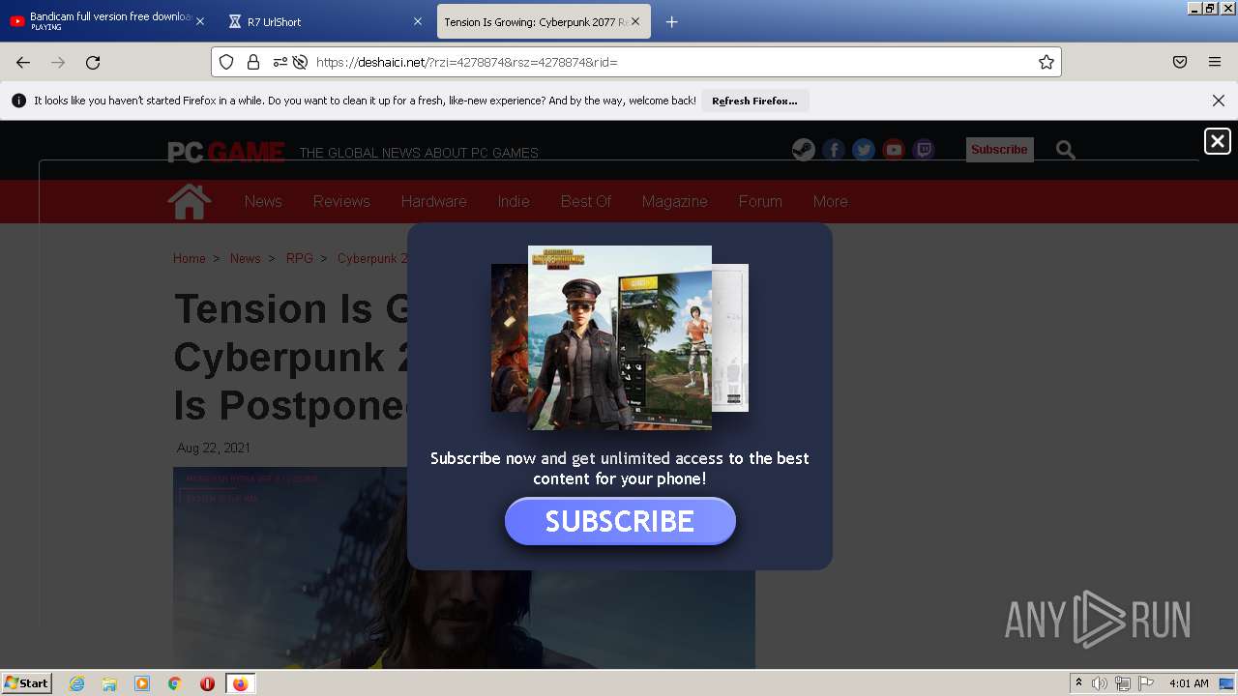Select the Tension Is Growing Cyberpunk tab
This screenshot has width=1238, height=696.
coord(544,21)
